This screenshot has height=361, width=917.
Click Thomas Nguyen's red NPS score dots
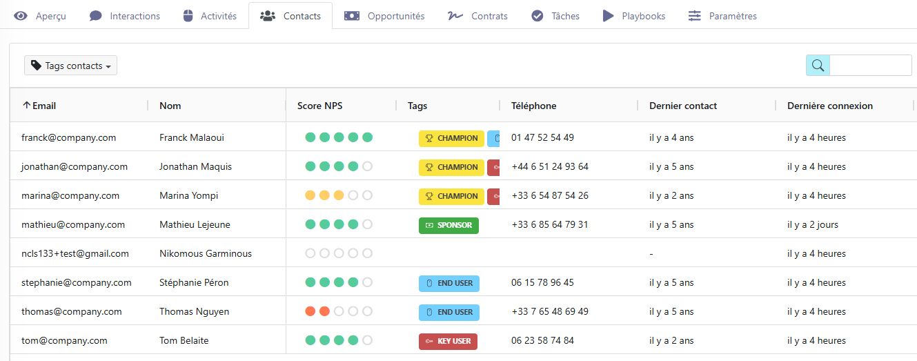317,311
